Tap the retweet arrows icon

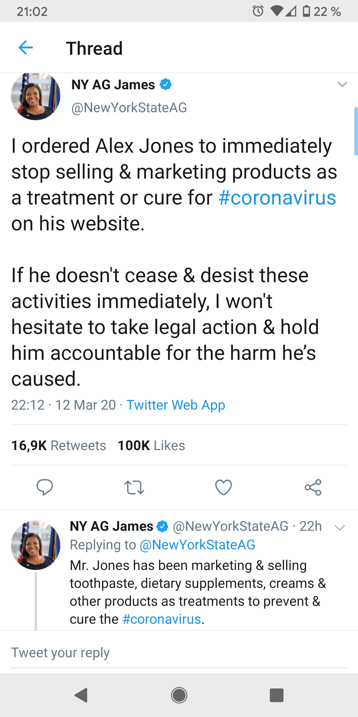134,487
